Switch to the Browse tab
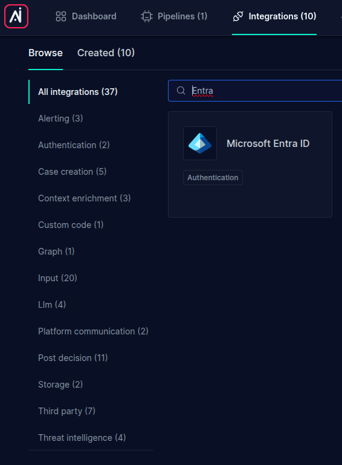This screenshot has width=342, height=465. (46, 53)
